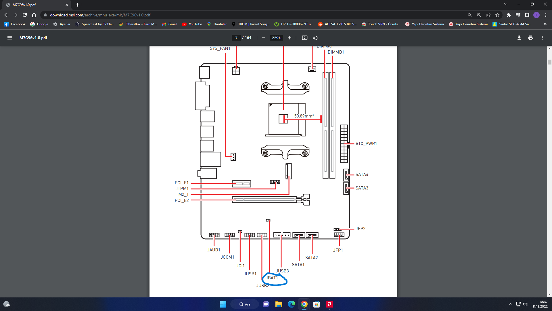
Task: Bookmark this page with star icon
Action: (x=497, y=15)
